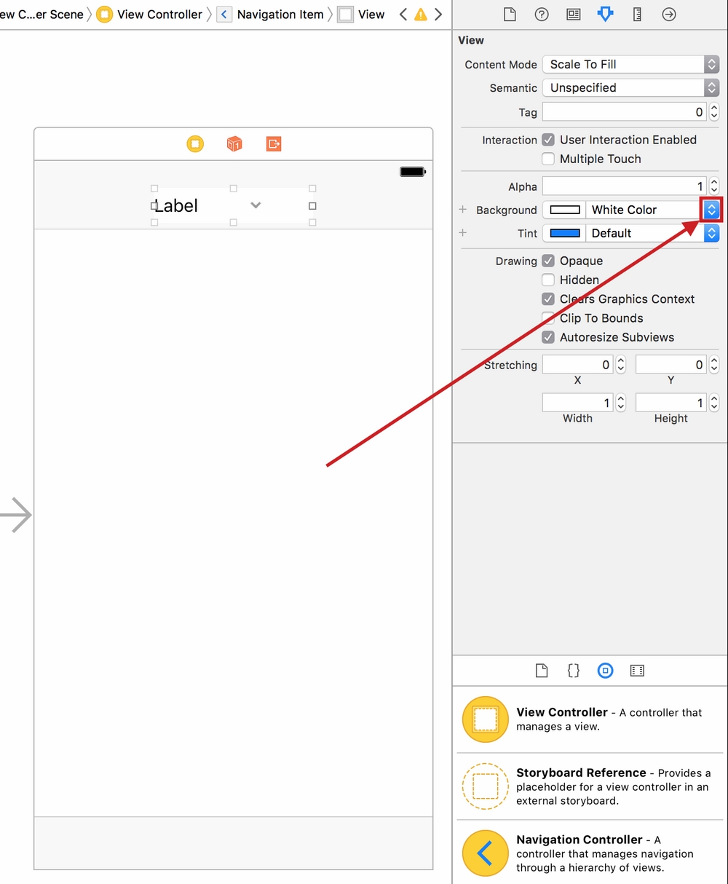This screenshot has width=728, height=884.
Task: Select the First Responder cube icon
Action: [234, 144]
